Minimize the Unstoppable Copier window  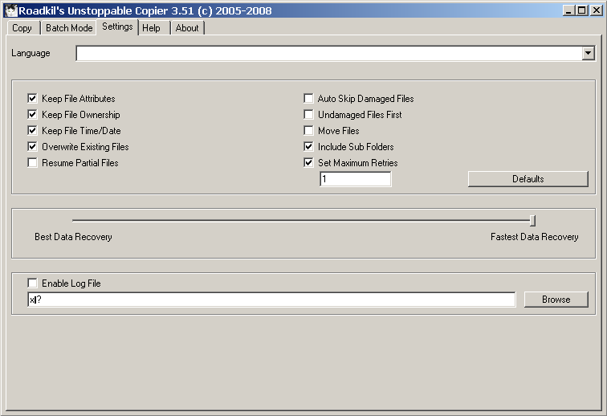click(x=568, y=10)
